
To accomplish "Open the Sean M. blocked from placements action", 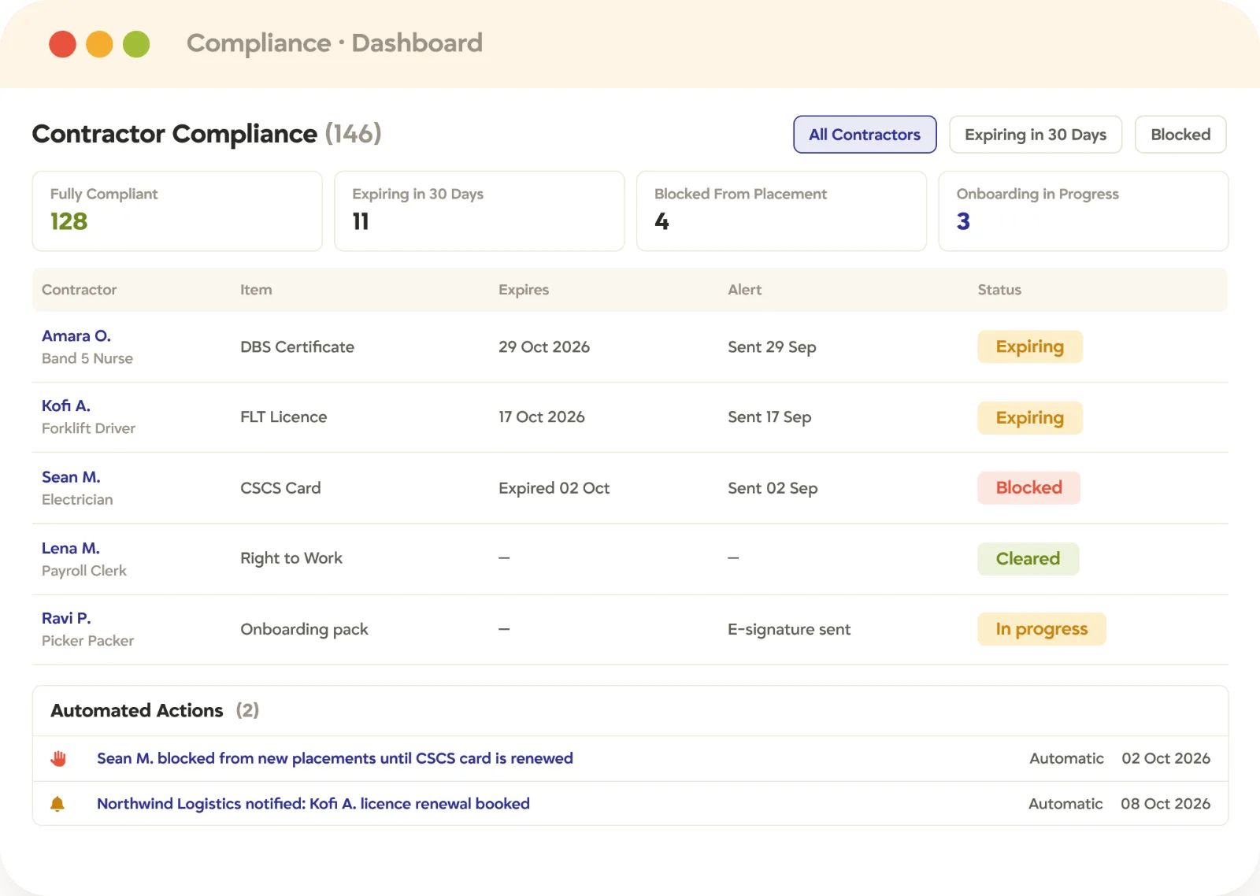I will click(335, 758).
